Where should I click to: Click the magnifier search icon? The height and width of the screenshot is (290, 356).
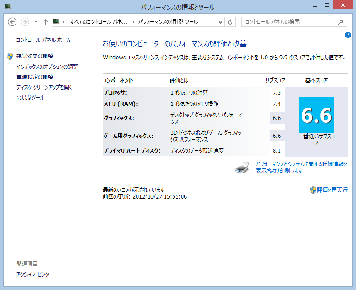(340, 22)
